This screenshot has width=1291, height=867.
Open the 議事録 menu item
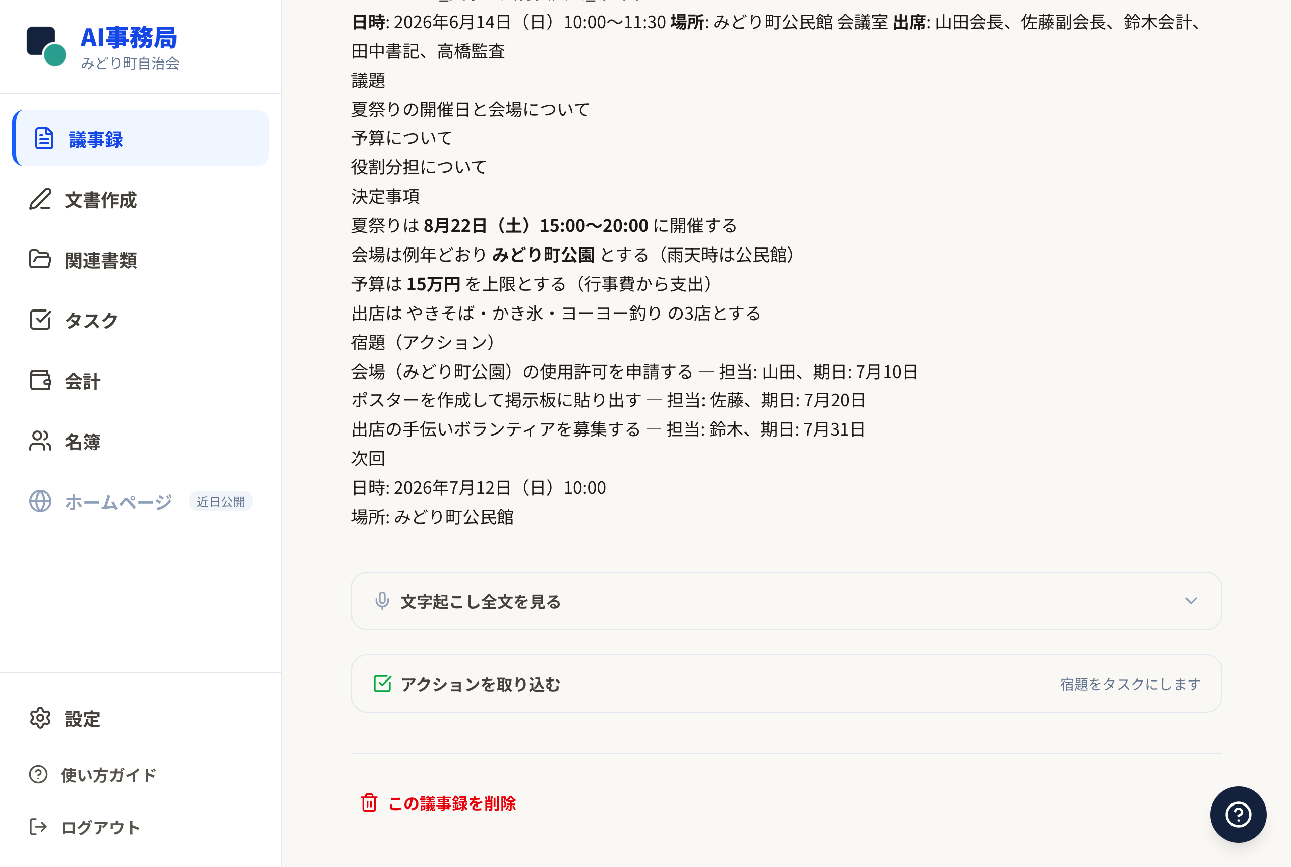click(x=141, y=138)
